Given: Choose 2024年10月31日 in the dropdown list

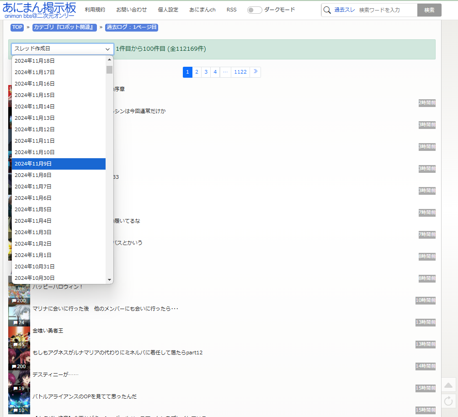Looking at the screenshot, I should point(35,267).
